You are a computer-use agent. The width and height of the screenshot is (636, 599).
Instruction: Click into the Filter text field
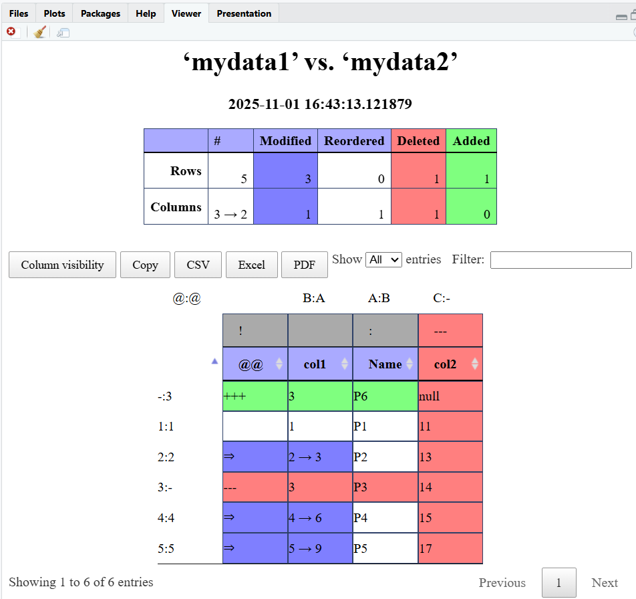pos(561,260)
